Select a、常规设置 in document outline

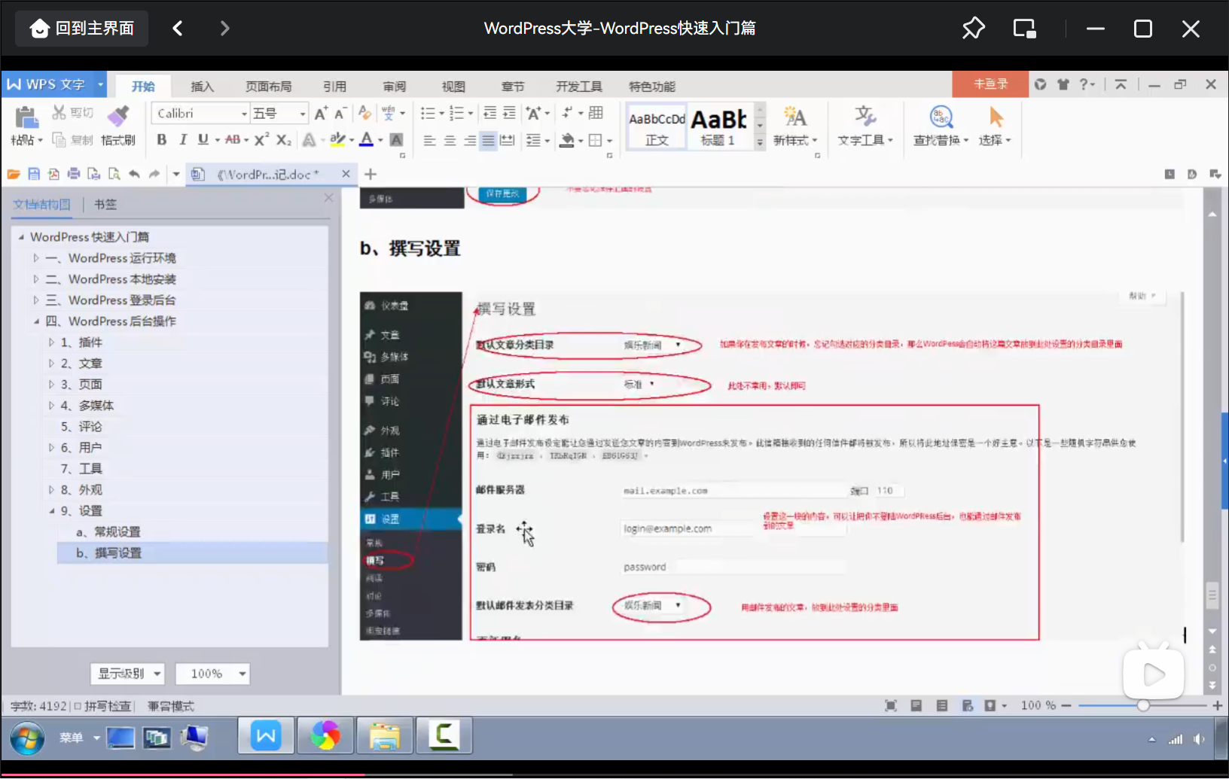pos(108,532)
